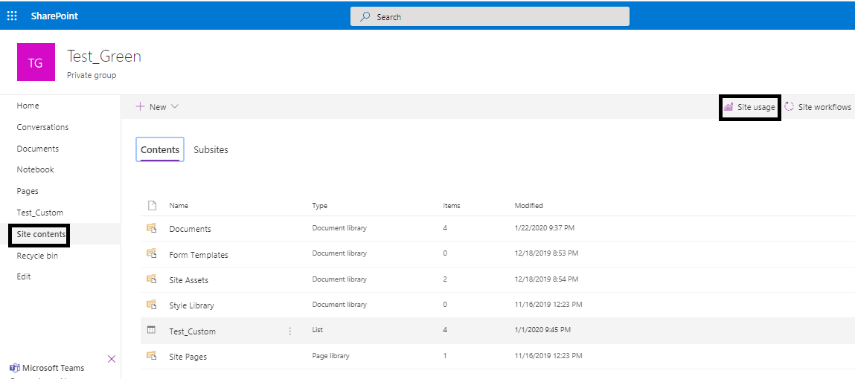Open the Test_Custom row ellipsis menu
Screen dimensions: 855x379
[290, 331]
